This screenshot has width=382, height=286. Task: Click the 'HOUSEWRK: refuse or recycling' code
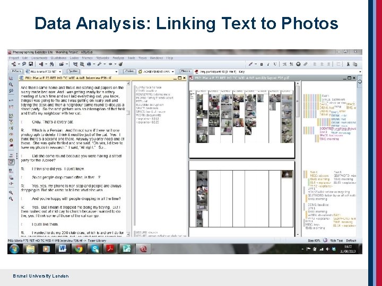click(x=328, y=192)
